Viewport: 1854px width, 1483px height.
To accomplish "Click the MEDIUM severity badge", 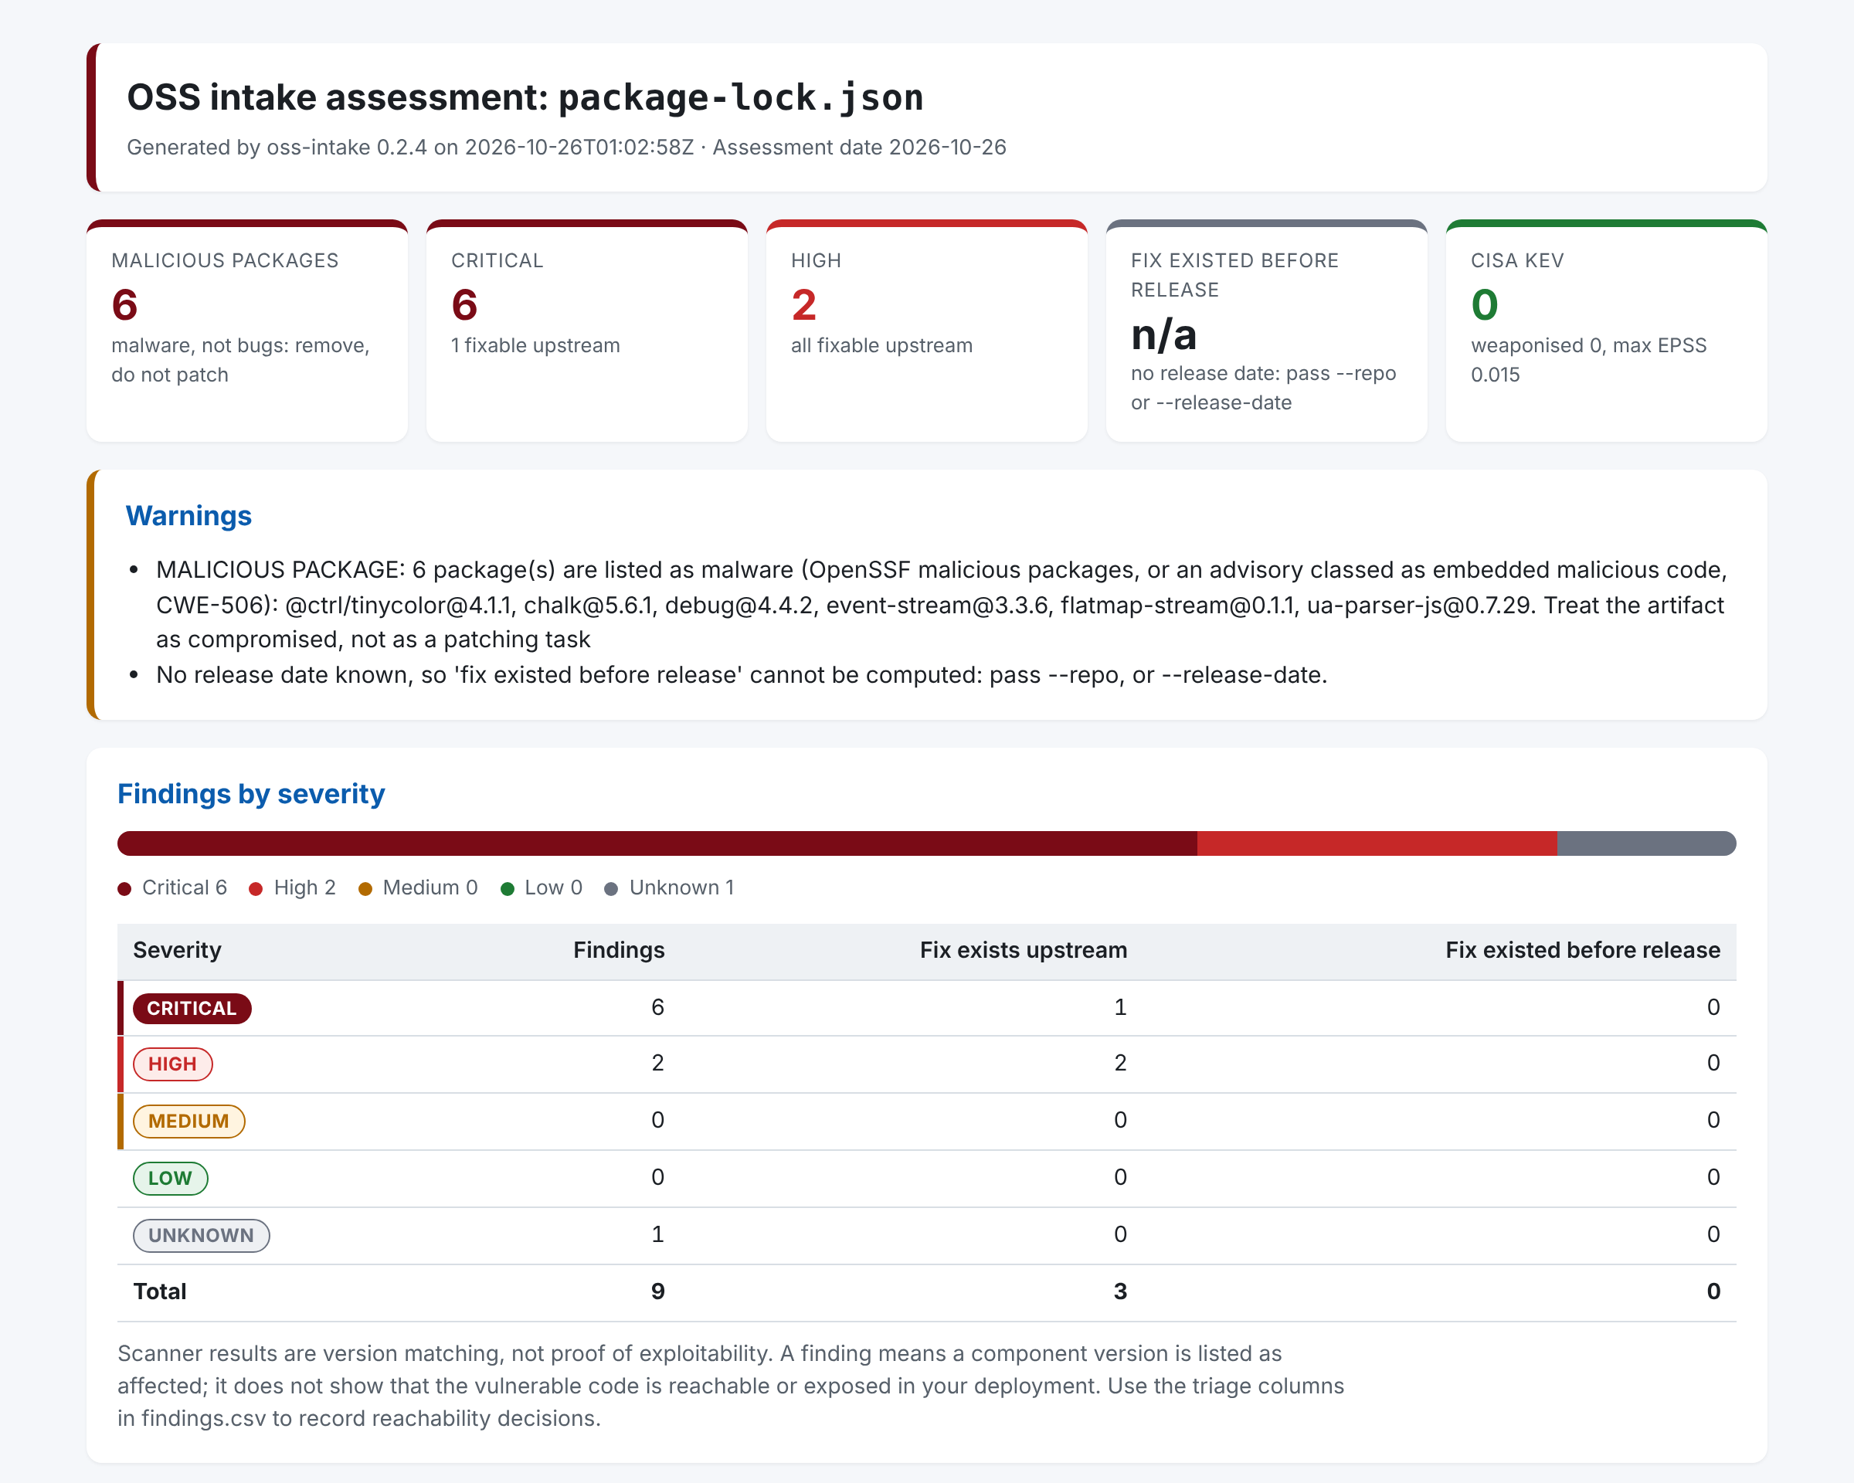I will (x=189, y=1121).
